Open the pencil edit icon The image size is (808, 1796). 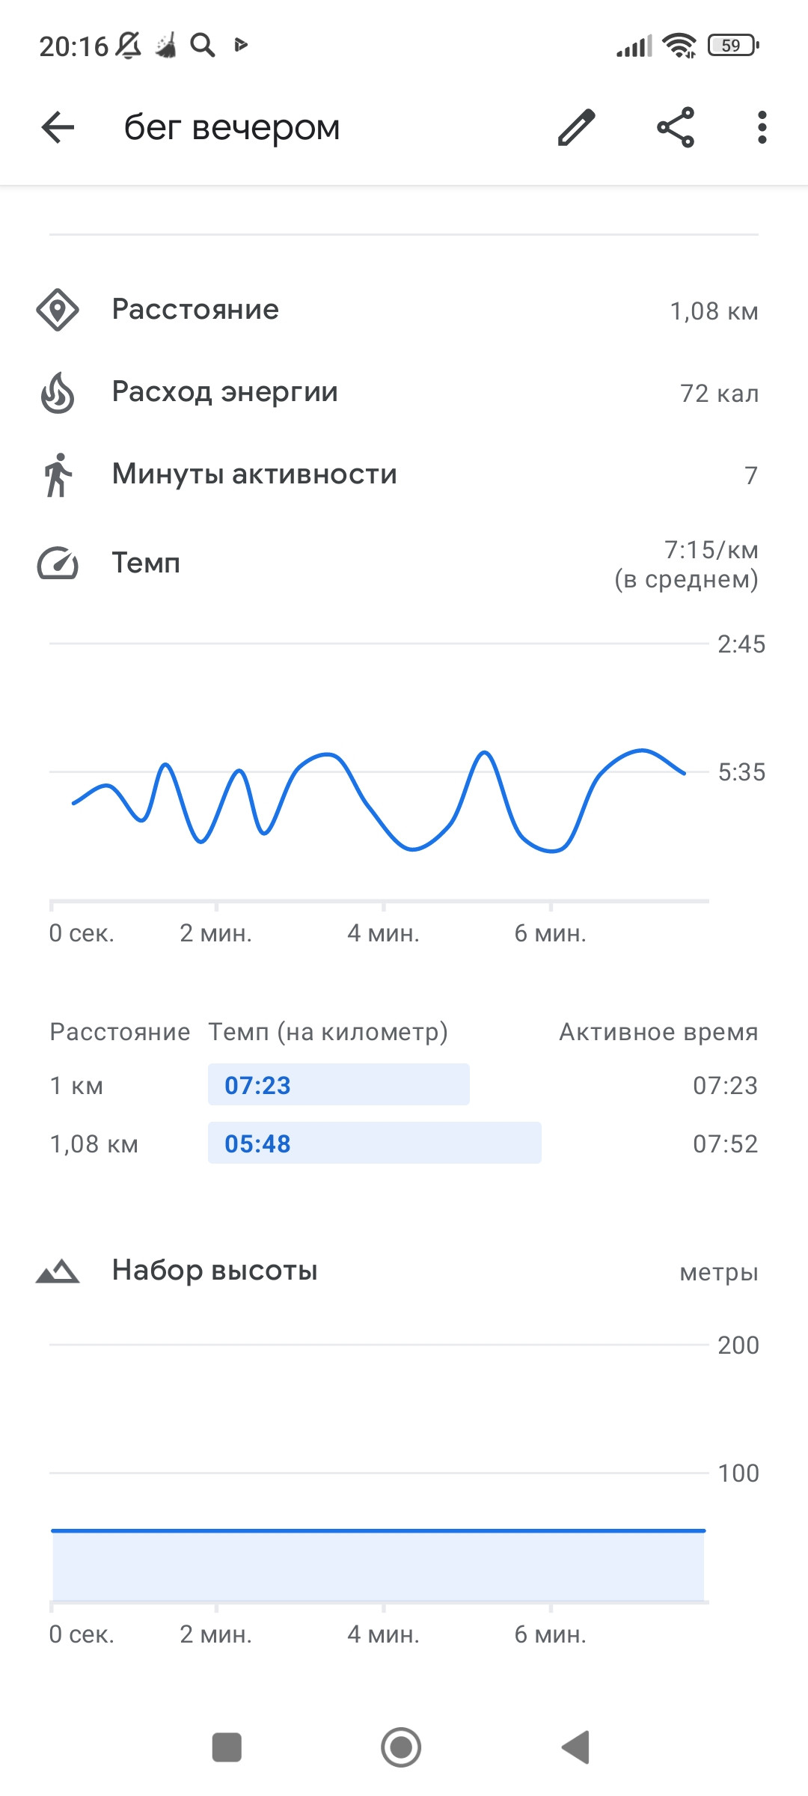coord(576,127)
